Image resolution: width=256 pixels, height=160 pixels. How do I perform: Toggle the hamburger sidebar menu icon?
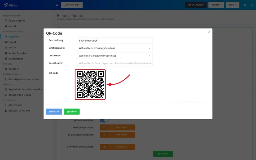(57, 5)
